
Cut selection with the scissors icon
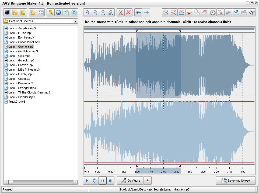coord(121,12)
